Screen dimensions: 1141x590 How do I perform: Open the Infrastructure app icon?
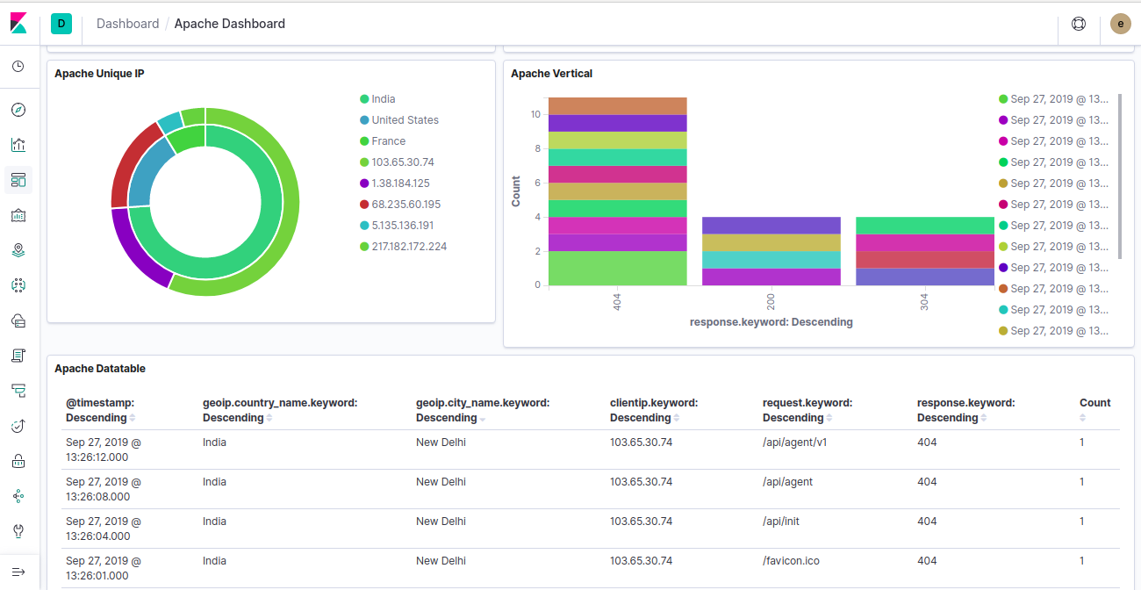click(18, 320)
